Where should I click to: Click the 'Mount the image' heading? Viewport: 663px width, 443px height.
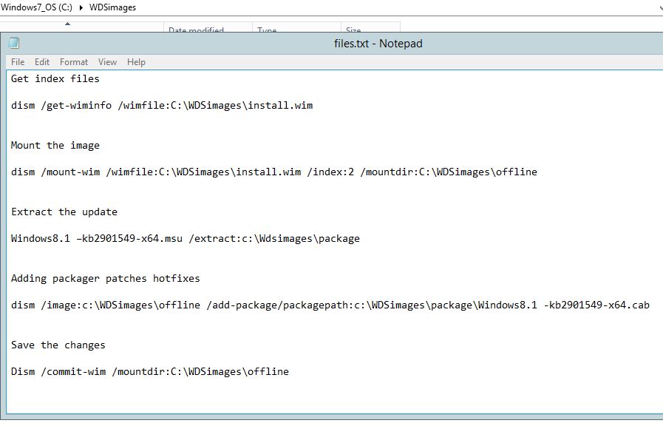click(x=55, y=145)
